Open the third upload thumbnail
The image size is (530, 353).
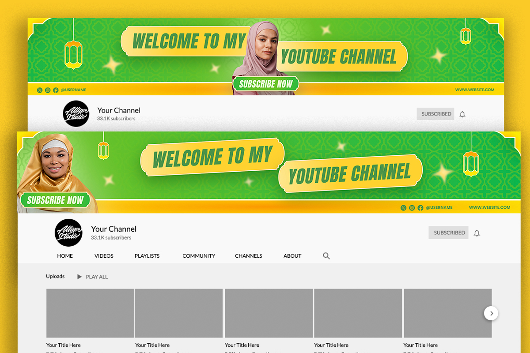point(269,313)
